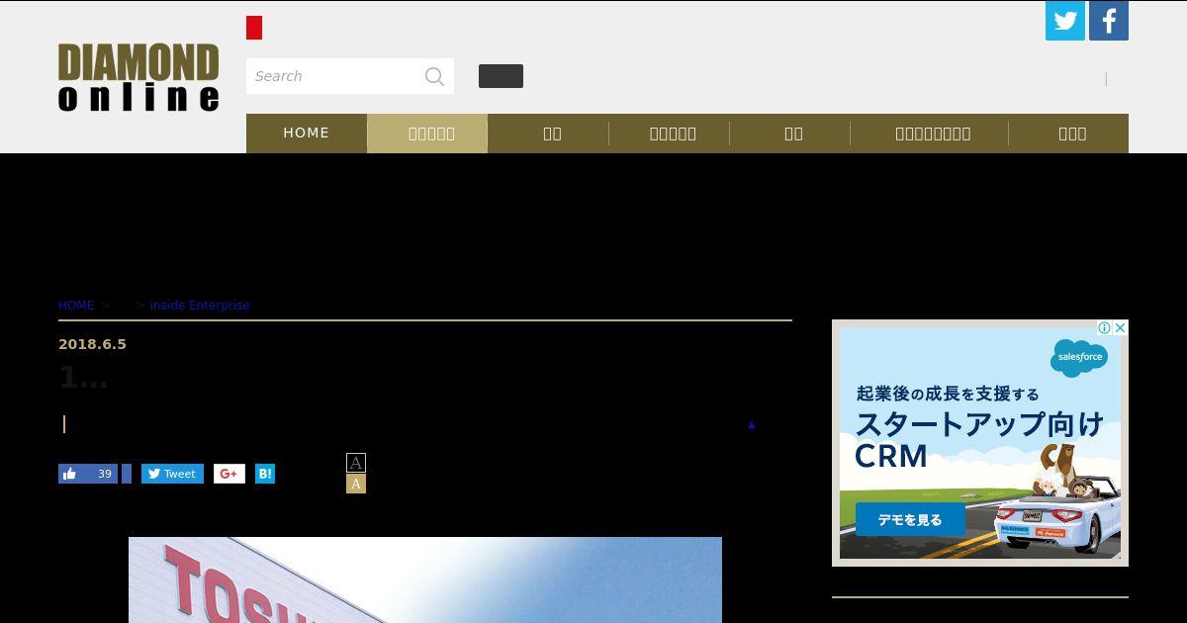Open the Twitter icon in the header

click(x=1065, y=21)
